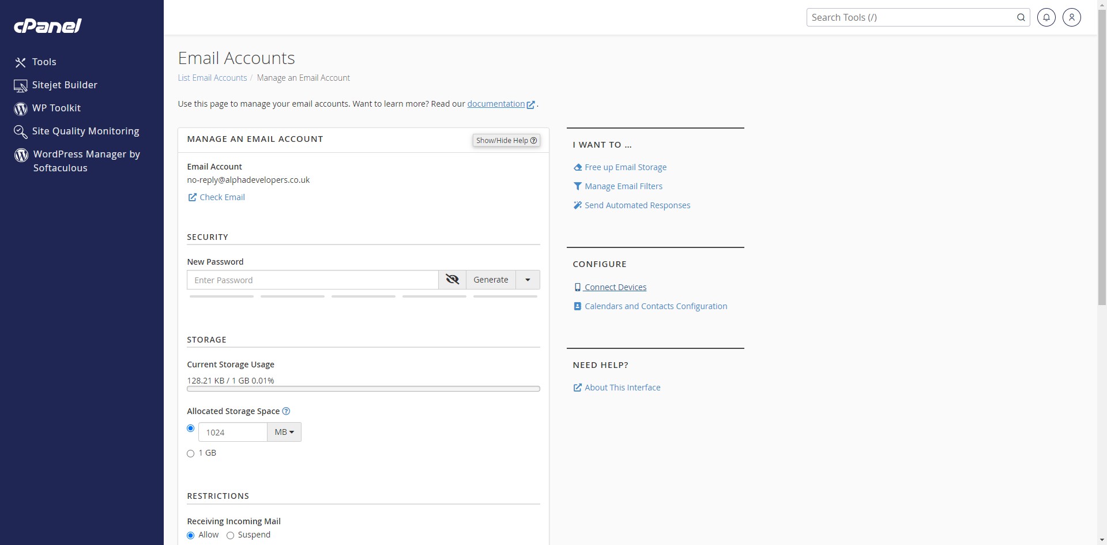
Task: Click the Site Quality Monitoring magnifier icon
Action: click(x=21, y=131)
